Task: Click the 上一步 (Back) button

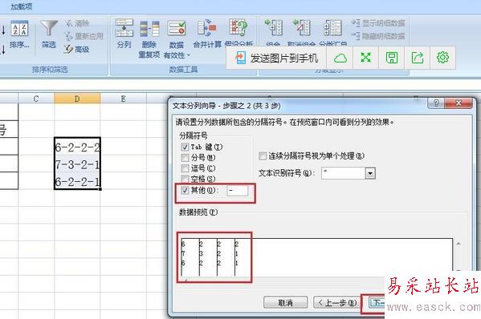Action: pyautogui.click(x=336, y=302)
